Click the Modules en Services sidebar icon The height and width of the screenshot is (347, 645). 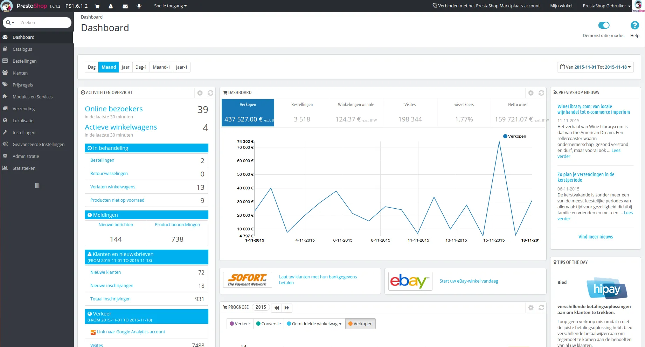tap(5, 97)
